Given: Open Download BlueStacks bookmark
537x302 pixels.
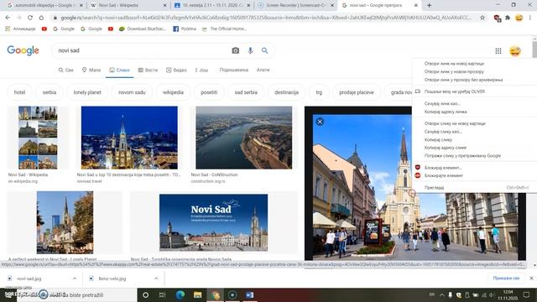Looking at the screenshot, I should click(143, 29).
